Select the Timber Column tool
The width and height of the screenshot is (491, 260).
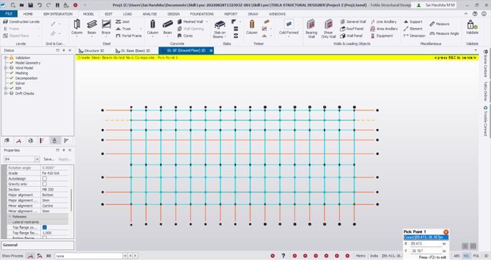251,27
